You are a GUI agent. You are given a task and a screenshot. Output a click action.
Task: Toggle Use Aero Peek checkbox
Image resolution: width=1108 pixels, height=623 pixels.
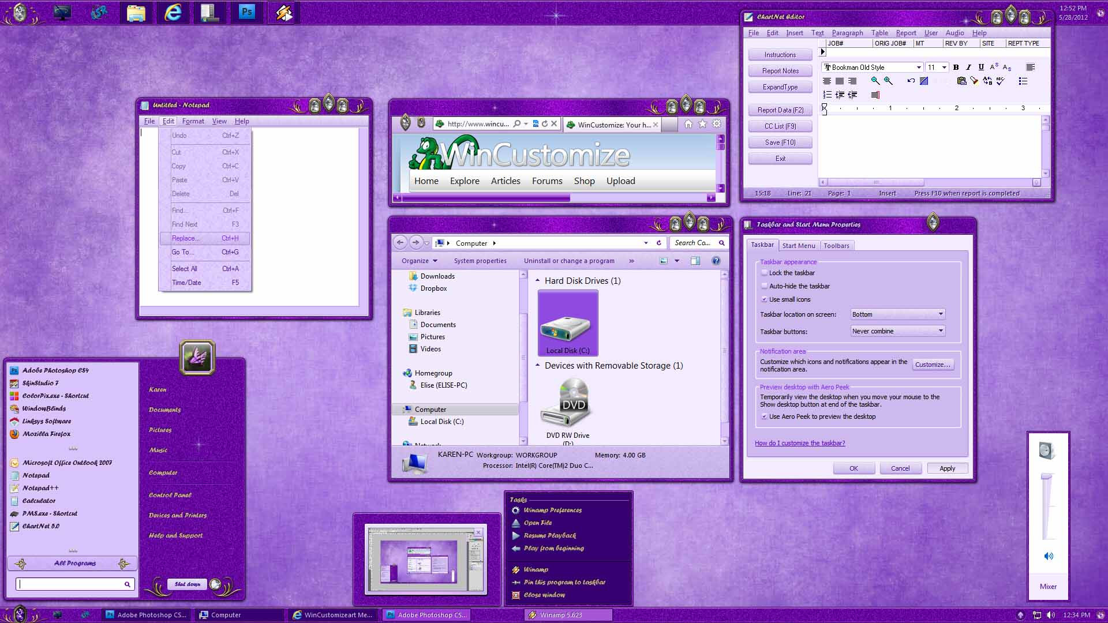click(x=764, y=416)
